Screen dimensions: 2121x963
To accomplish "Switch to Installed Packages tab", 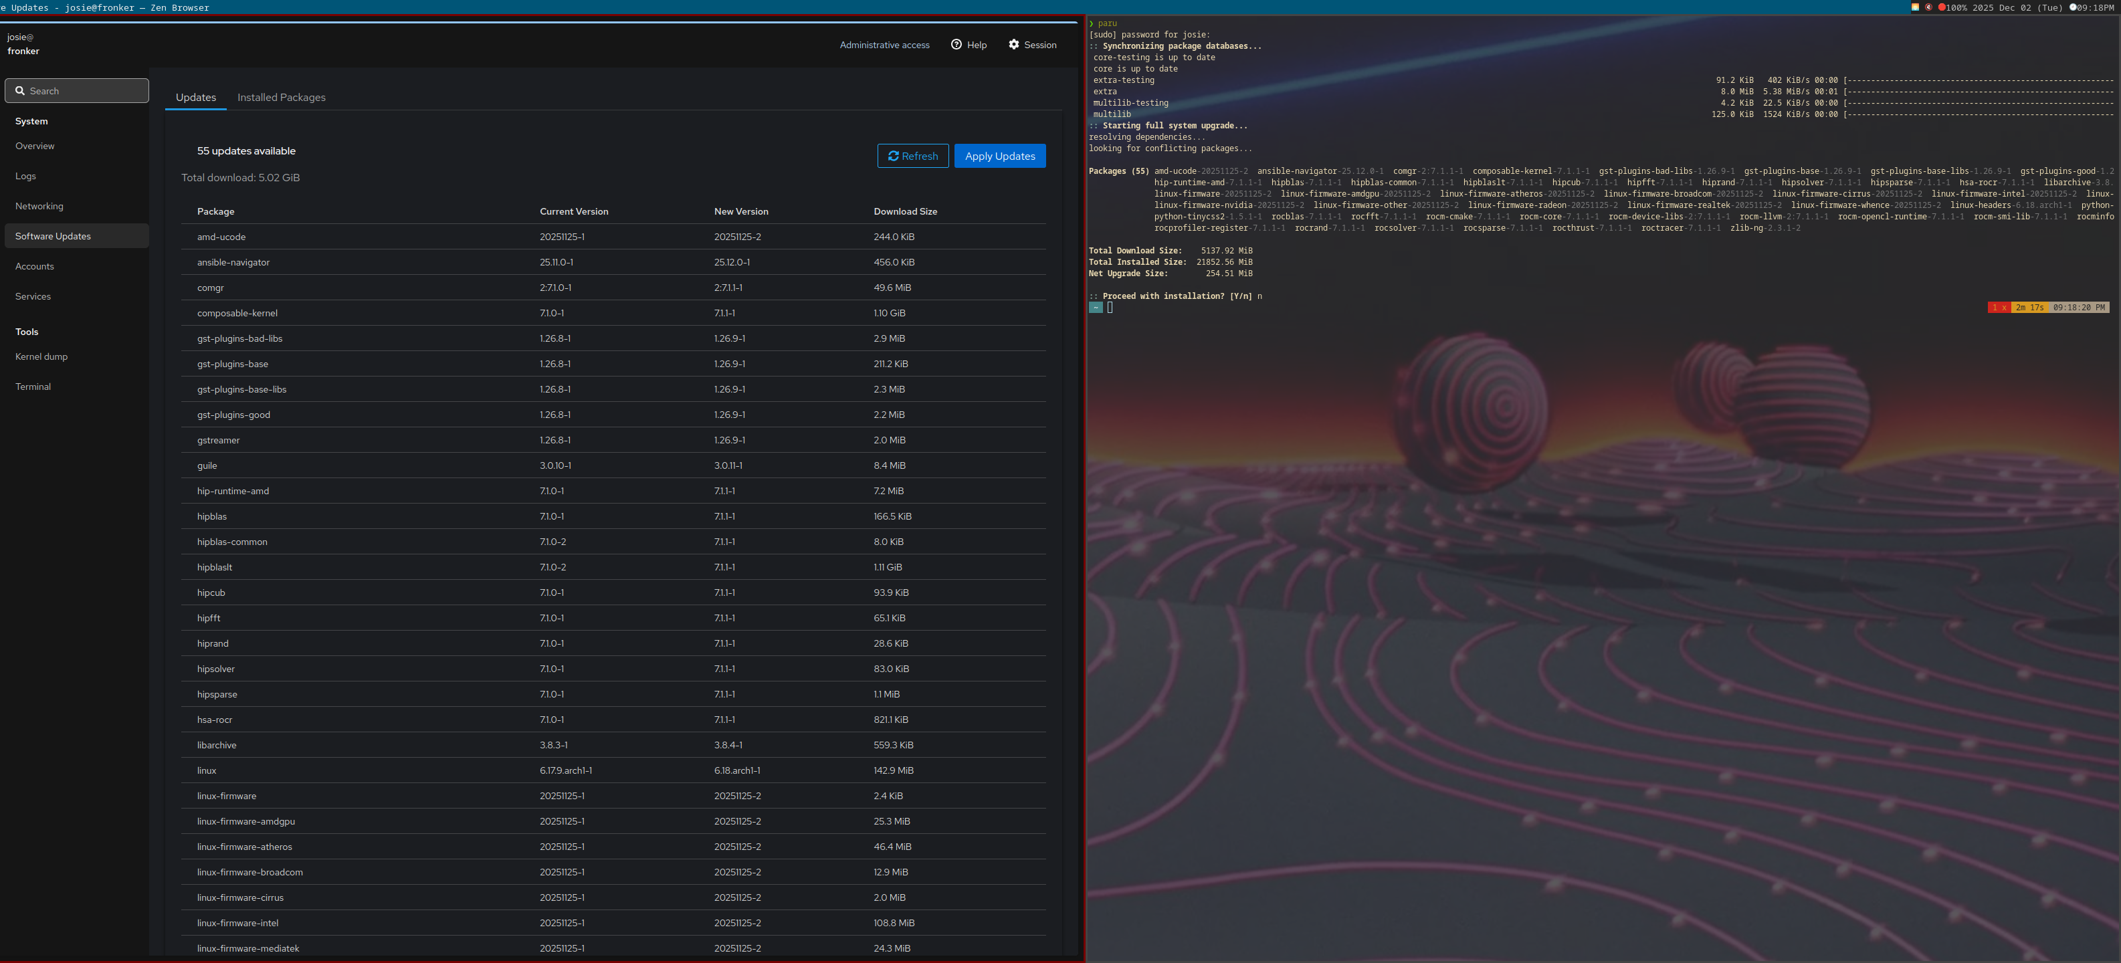I will click(282, 97).
